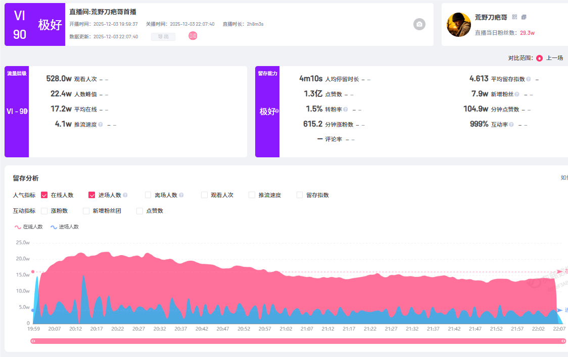Click the streamer avatar of 荒野刀疤哥

click(459, 25)
